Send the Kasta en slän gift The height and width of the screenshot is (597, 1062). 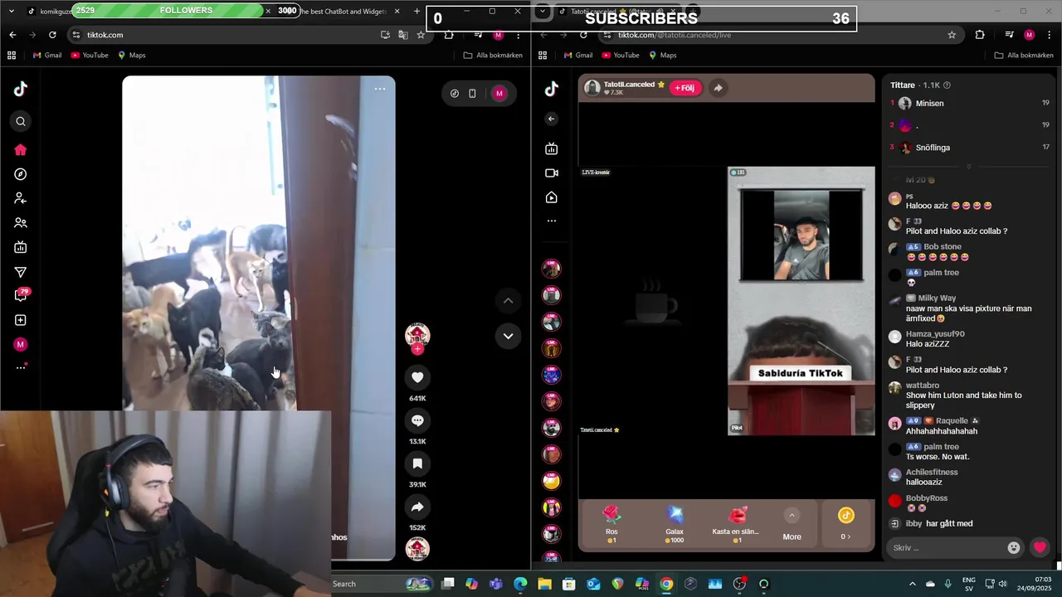pyautogui.click(x=736, y=524)
